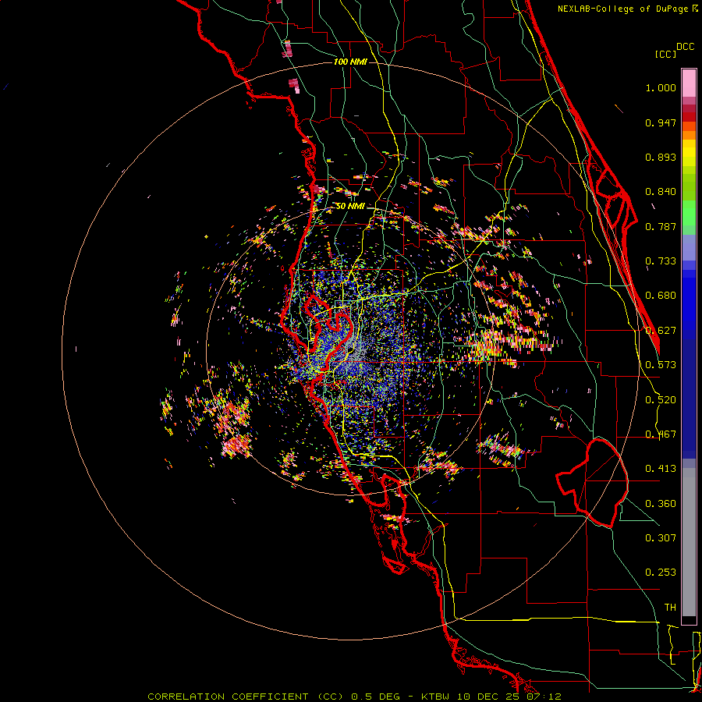This screenshot has width=702, height=702.
Task: Select the 0.467 legend value
Action: (x=661, y=434)
